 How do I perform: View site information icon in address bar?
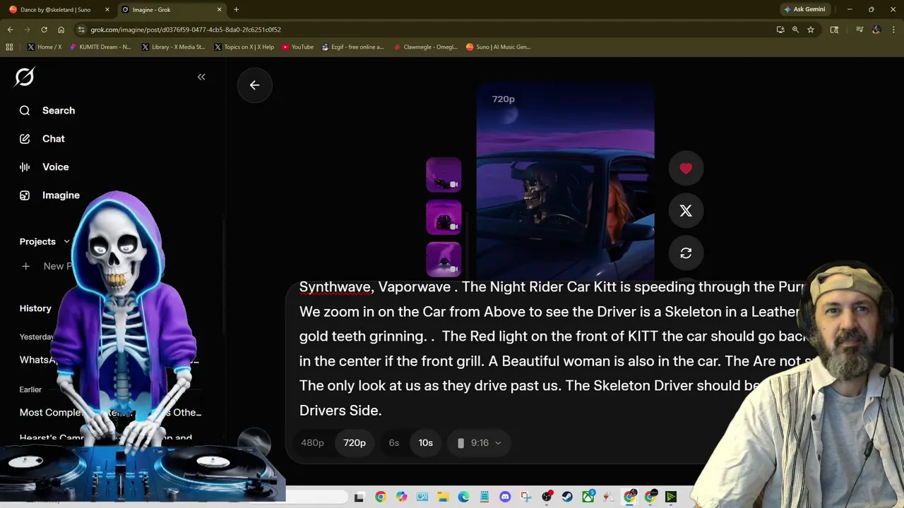tap(81, 30)
